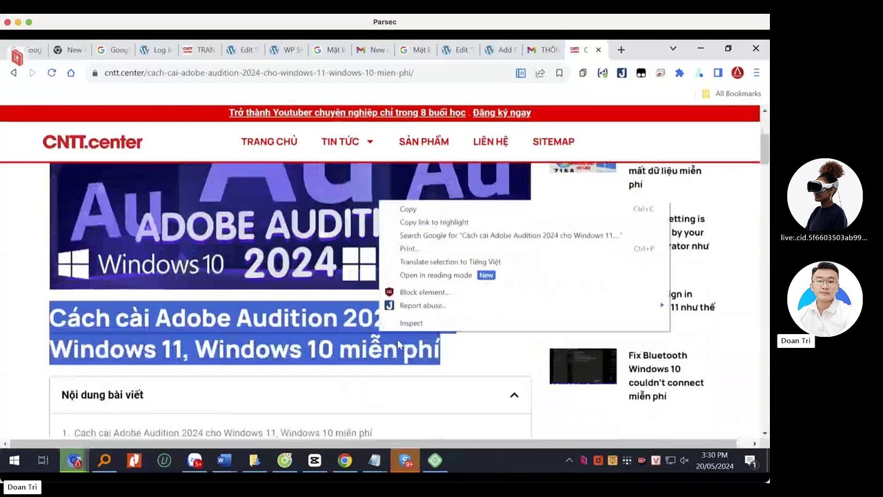Close the active cntt.center tab

click(598, 50)
